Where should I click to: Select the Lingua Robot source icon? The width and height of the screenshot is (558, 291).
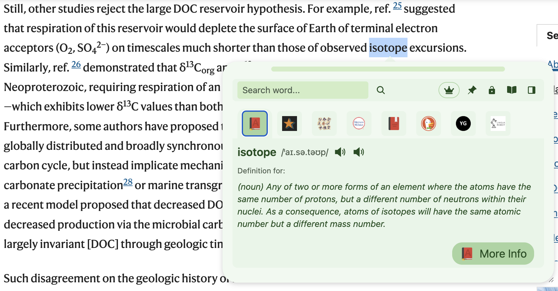(498, 124)
